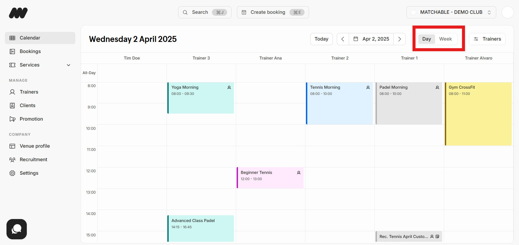Click the Search field
Image resolution: width=519 pixels, height=245 pixels.
[x=205, y=12]
